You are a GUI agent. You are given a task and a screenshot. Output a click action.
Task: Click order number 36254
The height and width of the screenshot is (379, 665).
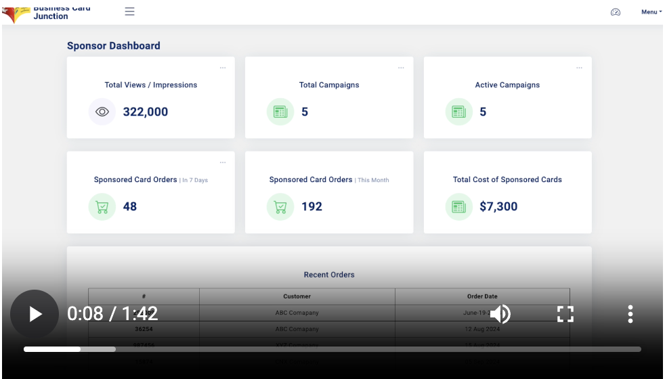point(144,329)
